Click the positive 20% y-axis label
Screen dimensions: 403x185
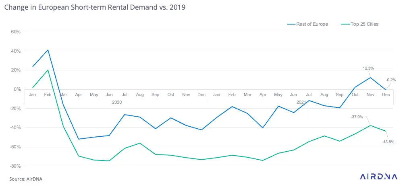pyautogui.click(x=16, y=70)
